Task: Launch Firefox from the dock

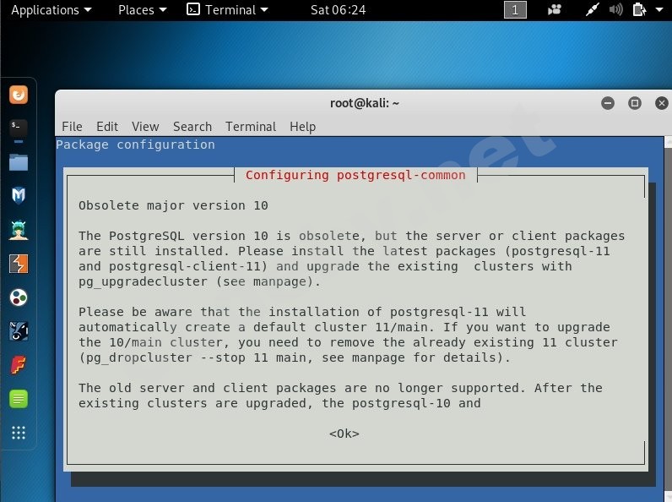Action: pyautogui.click(x=19, y=95)
